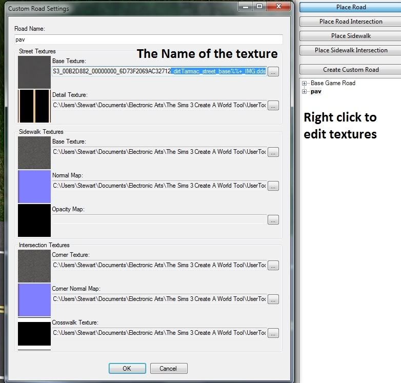
Task: Click browse button for Crosswalk Texture
Action: click(273, 333)
